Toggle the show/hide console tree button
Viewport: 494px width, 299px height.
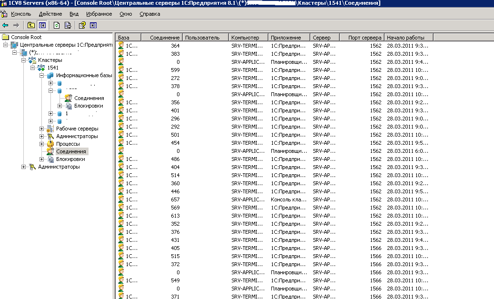click(42, 25)
